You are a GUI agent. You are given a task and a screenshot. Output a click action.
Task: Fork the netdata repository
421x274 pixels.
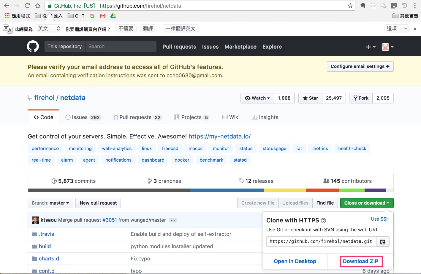tap(361, 98)
